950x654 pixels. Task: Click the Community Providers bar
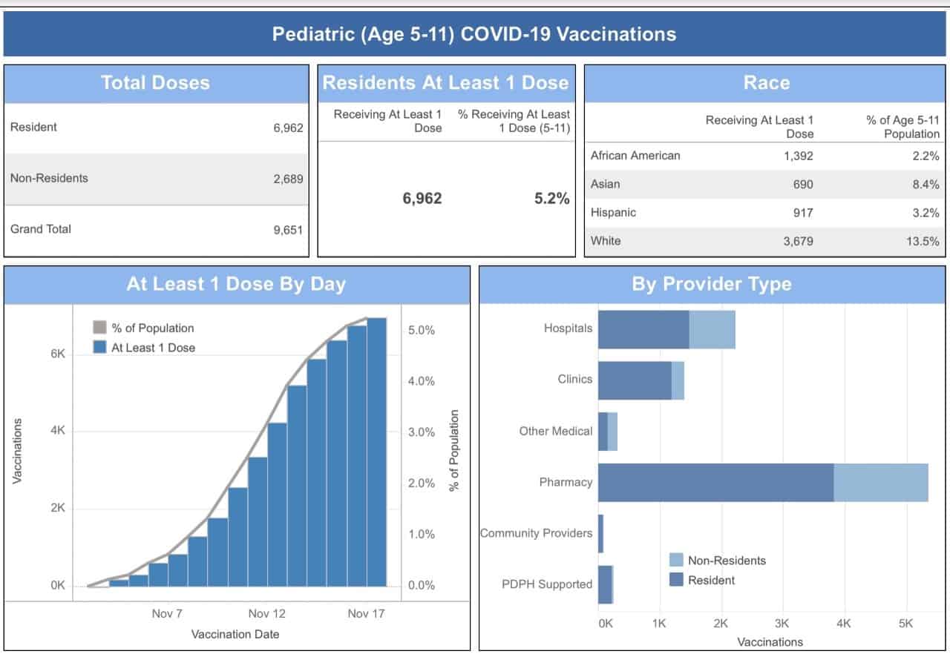(x=601, y=533)
